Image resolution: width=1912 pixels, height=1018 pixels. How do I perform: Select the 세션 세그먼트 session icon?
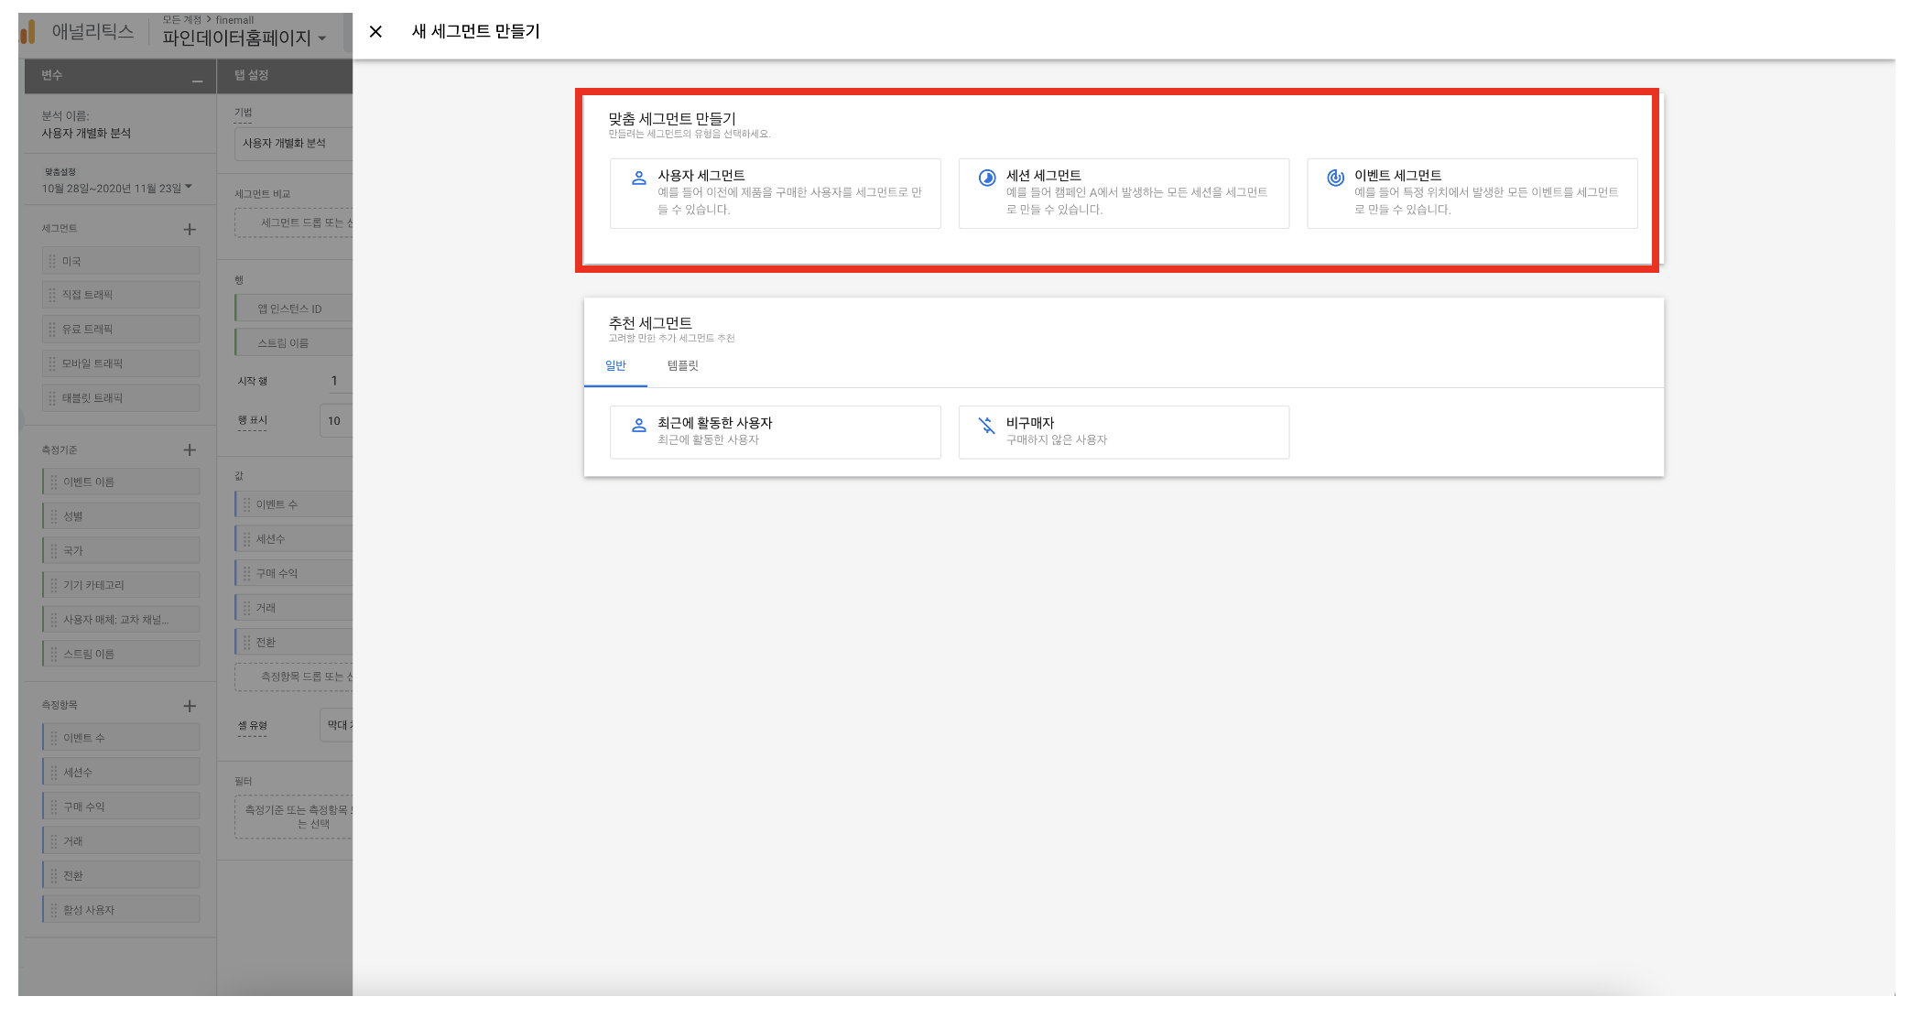point(987,179)
